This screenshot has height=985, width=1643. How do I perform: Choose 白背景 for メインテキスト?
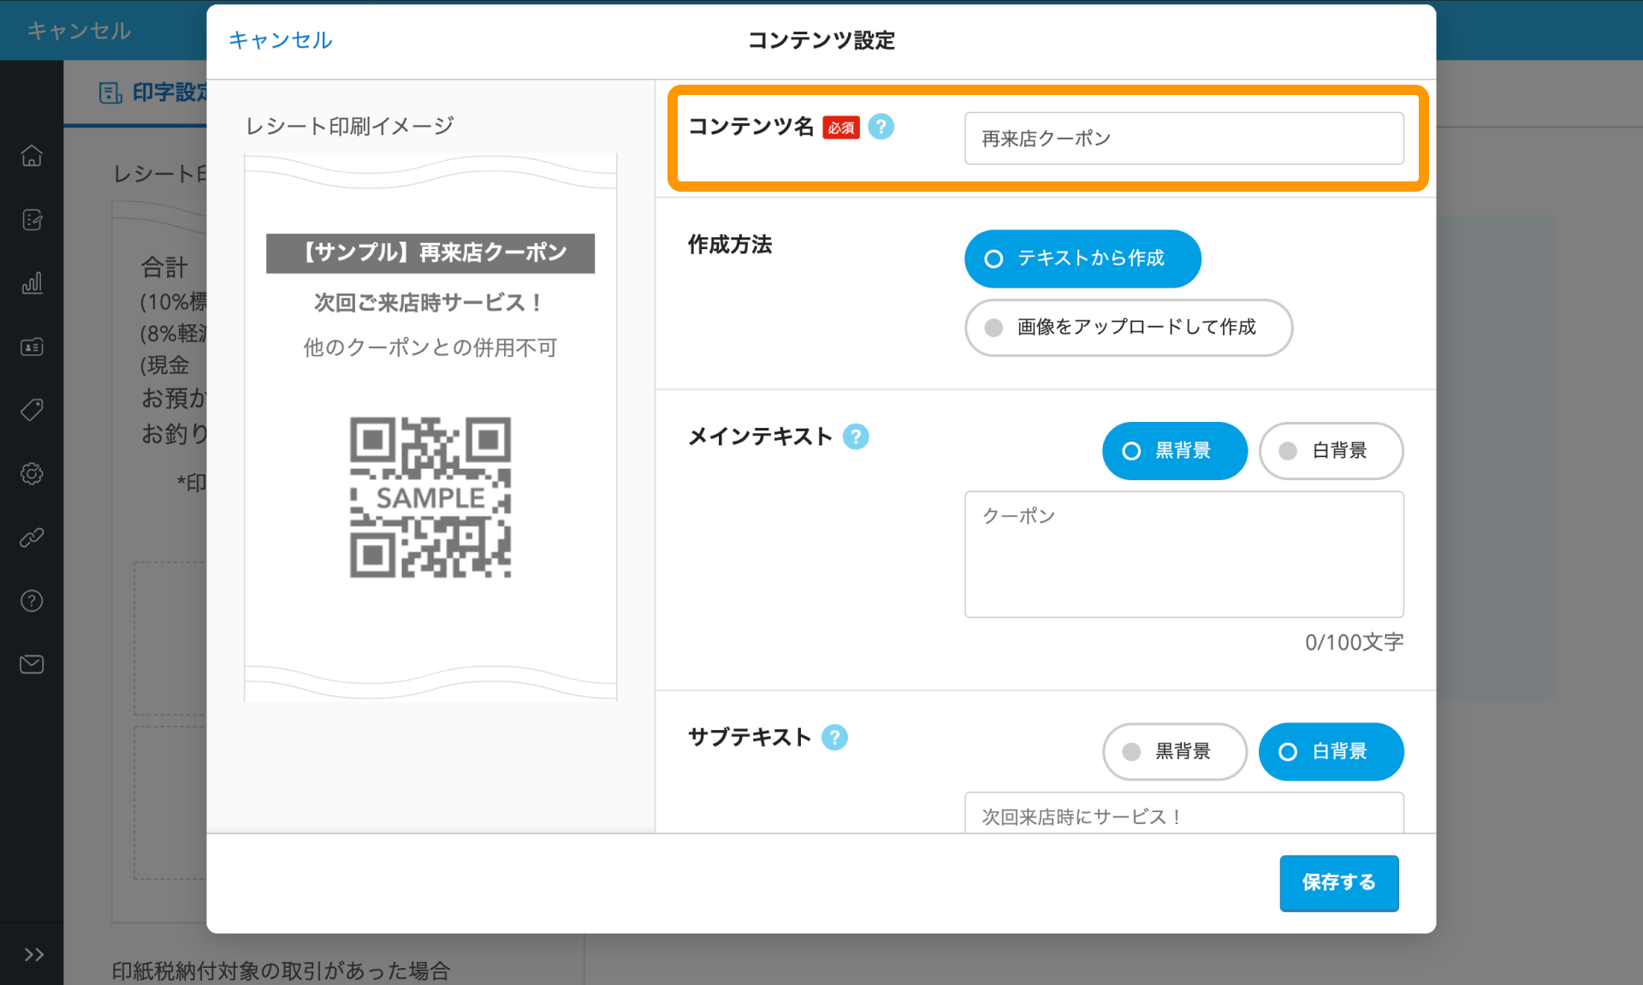point(1331,450)
